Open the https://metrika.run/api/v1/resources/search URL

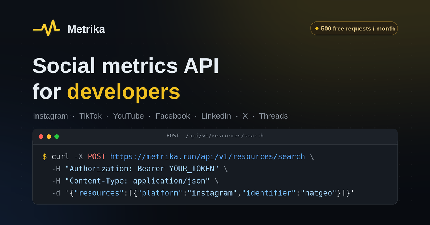pyautogui.click(x=207, y=156)
